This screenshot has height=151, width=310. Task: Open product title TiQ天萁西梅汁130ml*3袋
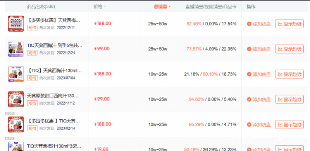click(x=54, y=146)
